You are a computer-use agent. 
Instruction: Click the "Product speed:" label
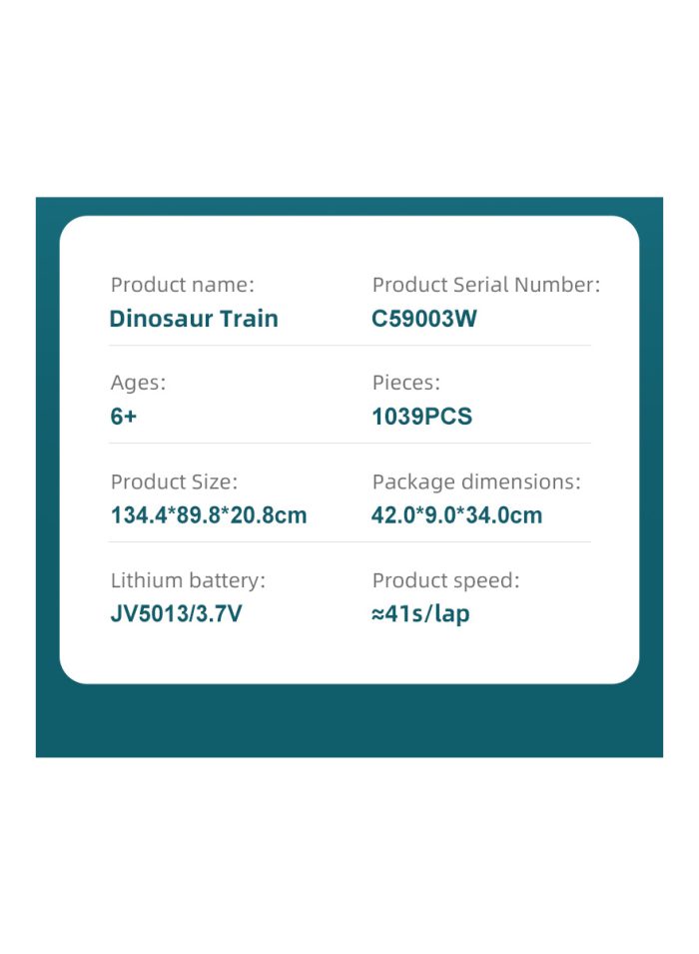pyautogui.click(x=446, y=581)
